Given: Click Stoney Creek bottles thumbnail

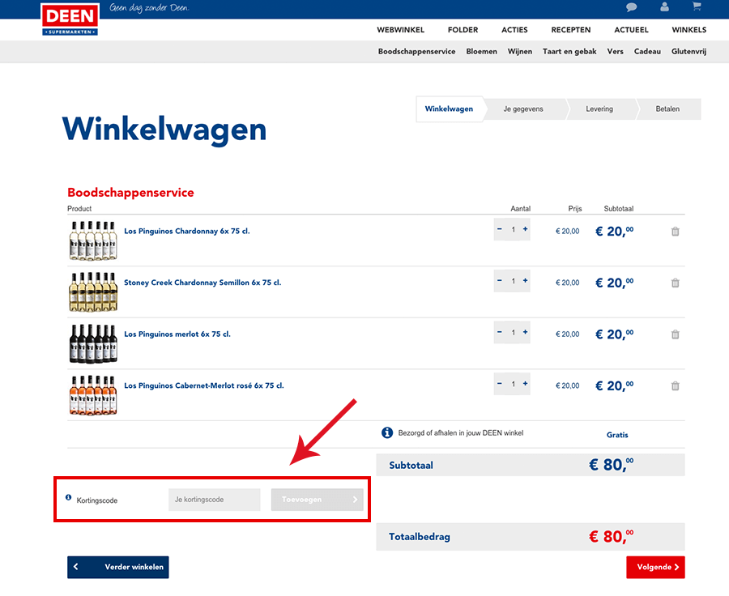Looking at the screenshot, I should click(93, 292).
